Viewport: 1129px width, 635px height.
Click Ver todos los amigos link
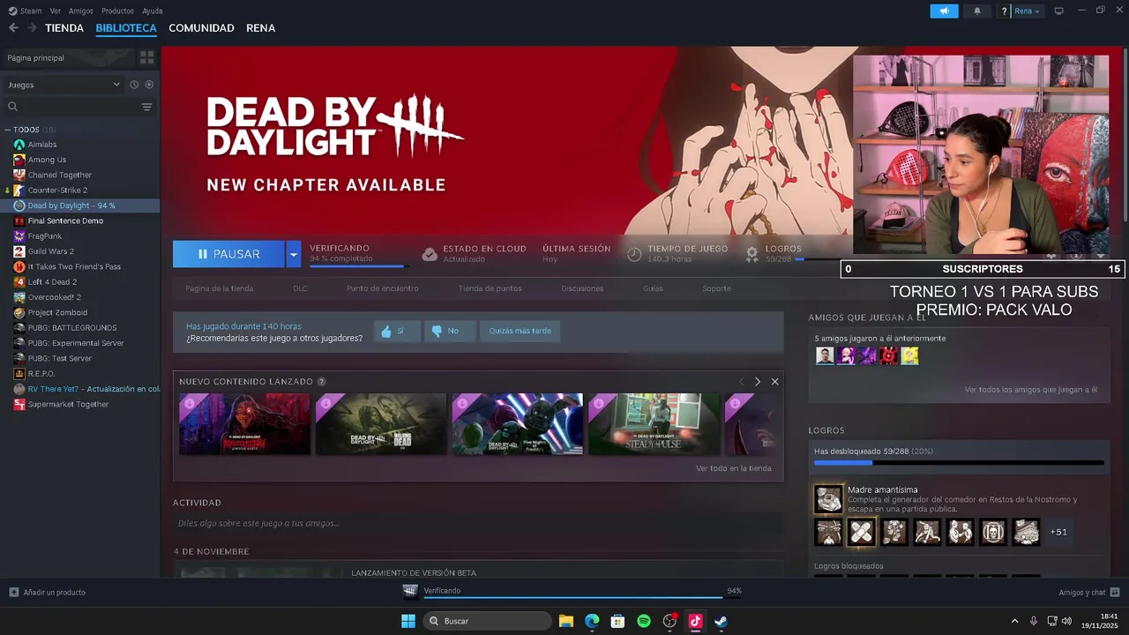coord(1031,389)
